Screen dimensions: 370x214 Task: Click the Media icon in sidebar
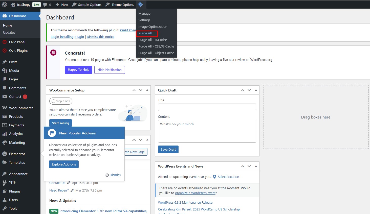click(5, 70)
